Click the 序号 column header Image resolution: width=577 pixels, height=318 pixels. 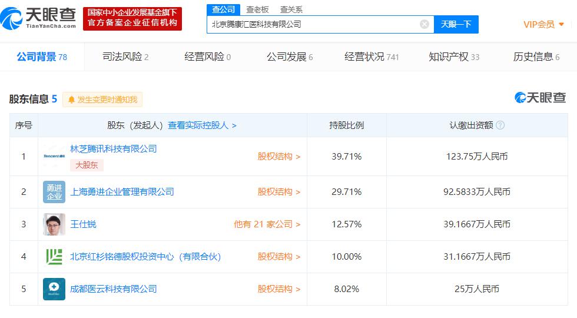(24, 125)
